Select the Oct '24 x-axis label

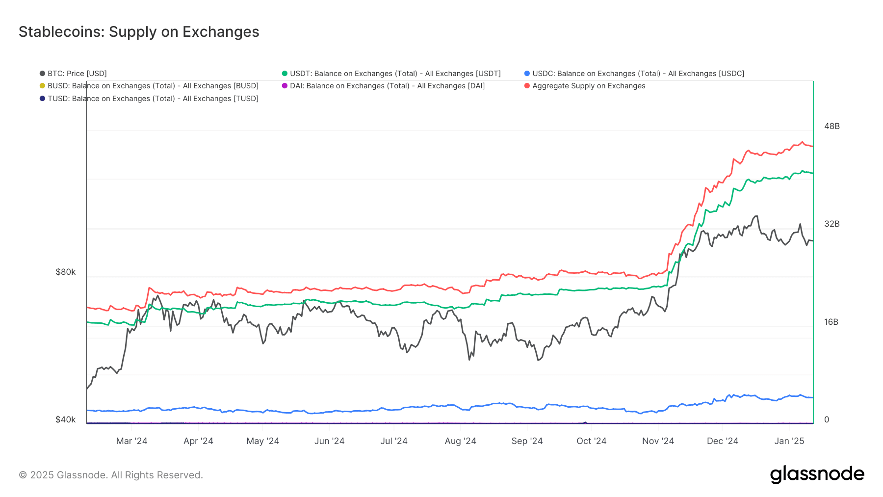[591, 441]
